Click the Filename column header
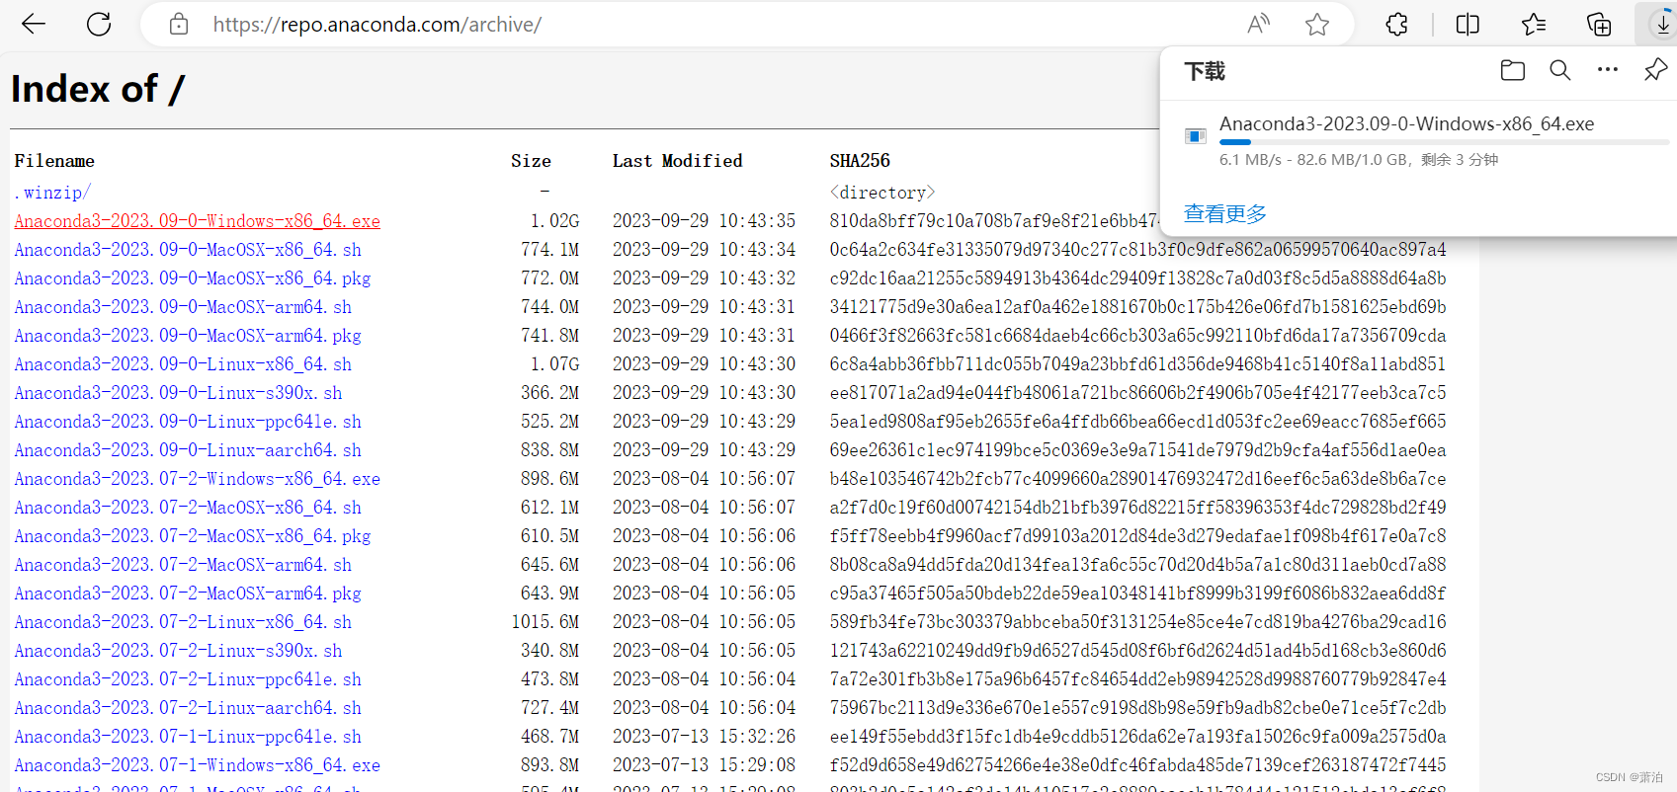Screen dimensions: 1677x792 [x=54, y=161]
